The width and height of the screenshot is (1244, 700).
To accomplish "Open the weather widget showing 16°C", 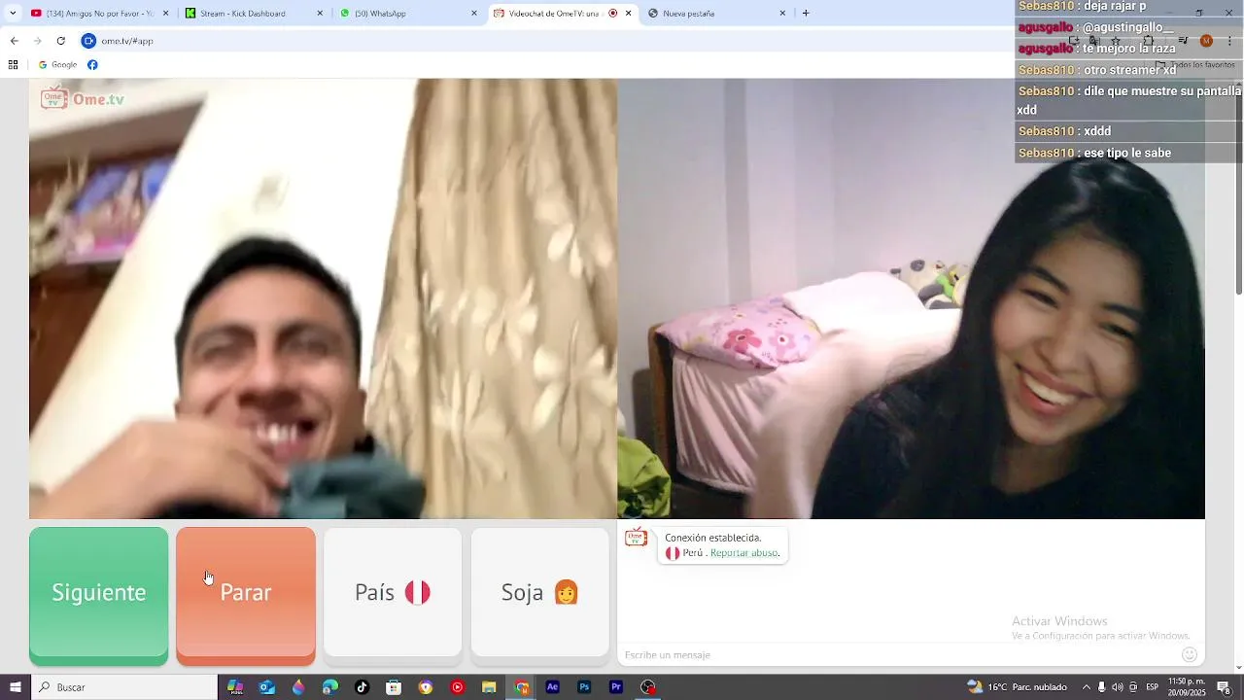I will pos(1017,687).
